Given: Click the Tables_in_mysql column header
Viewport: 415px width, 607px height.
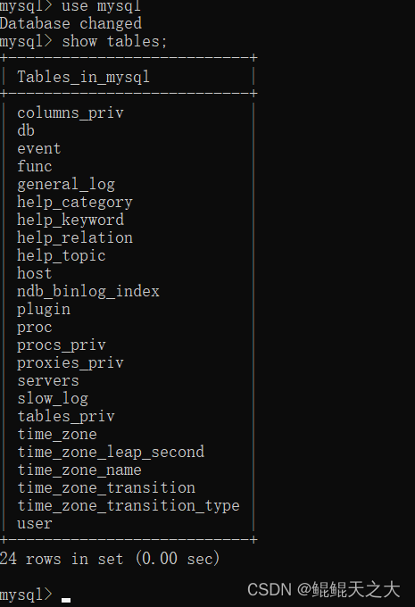Looking at the screenshot, I should [x=83, y=77].
